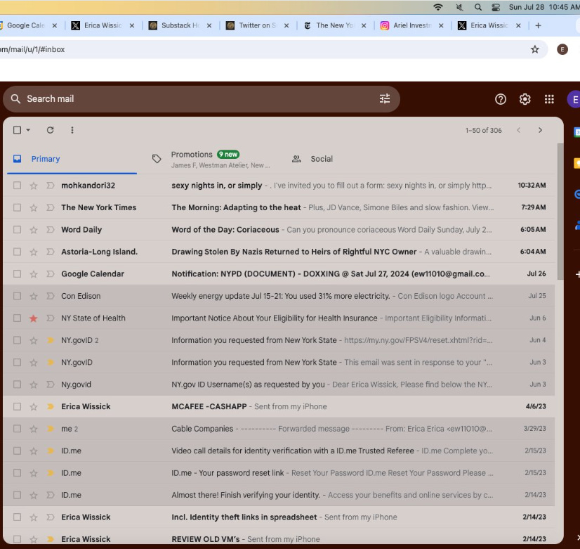The height and width of the screenshot is (549, 580).
Task: Switch to the Substack browser tab
Action: point(180,25)
